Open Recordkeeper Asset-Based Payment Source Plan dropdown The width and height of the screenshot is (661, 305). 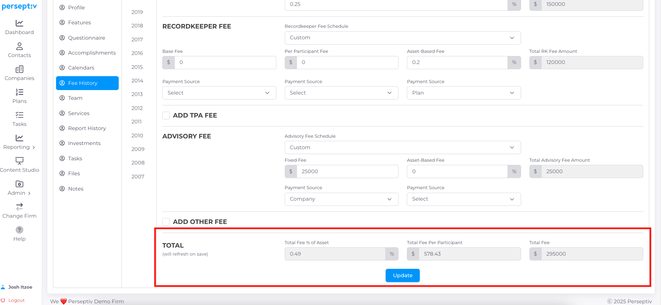click(x=464, y=93)
